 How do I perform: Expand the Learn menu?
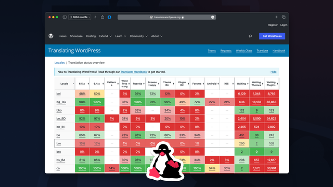pos(121,36)
